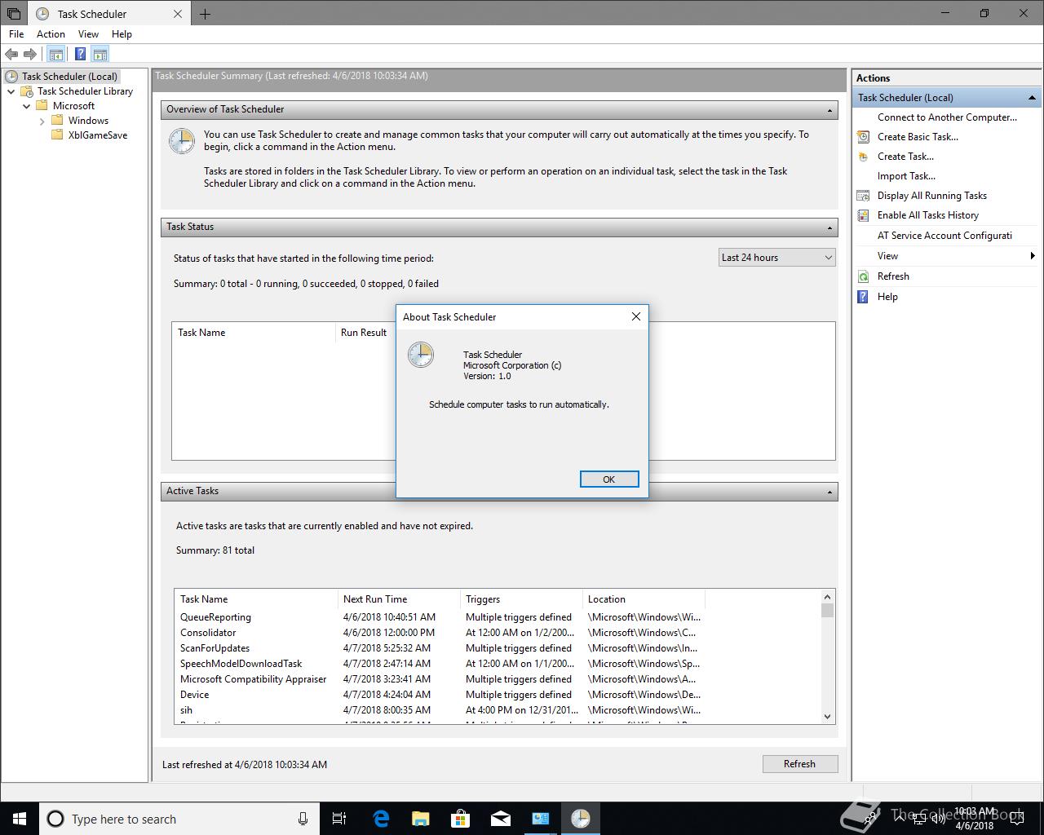
Task: Click Display All Running Tasks icon
Action: (863, 196)
